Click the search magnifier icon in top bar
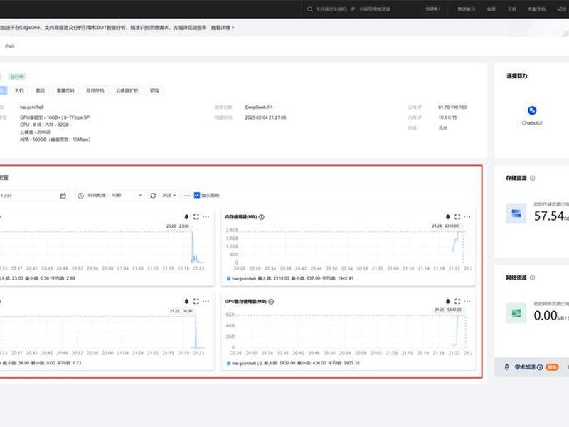Image resolution: width=569 pixels, height=427 pixels. tap(309, 9)
